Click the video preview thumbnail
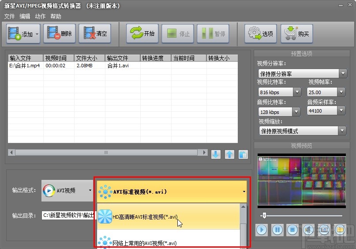356x249 pixels. (301, 181)
